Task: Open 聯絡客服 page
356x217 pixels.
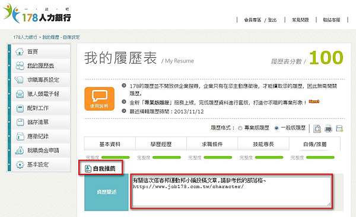Action: click(x=332, y=20)
